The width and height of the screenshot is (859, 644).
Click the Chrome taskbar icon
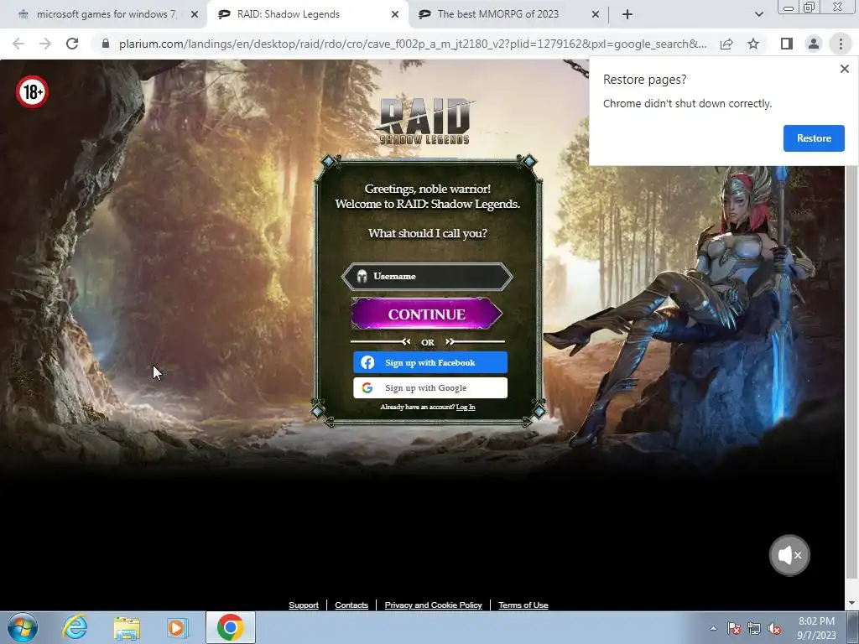(x=230, y=627)
